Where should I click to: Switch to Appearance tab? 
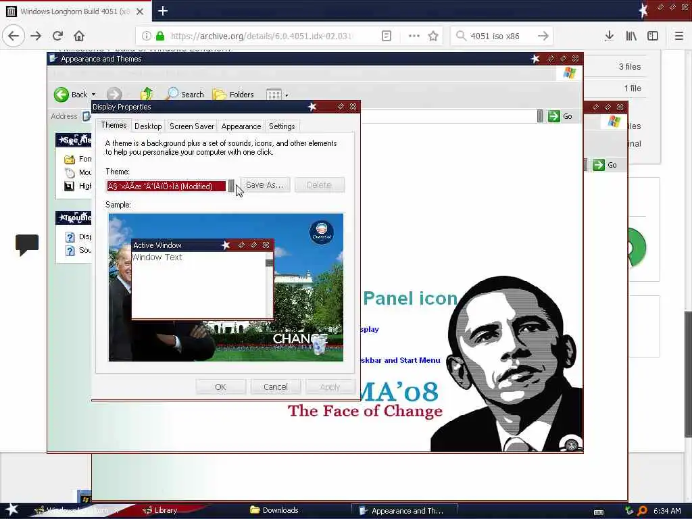coord(241,126)
